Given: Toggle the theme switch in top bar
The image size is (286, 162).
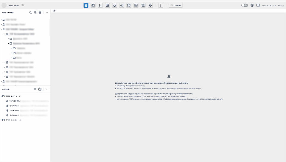Looking at the screenshot, I should click(244, 5).
